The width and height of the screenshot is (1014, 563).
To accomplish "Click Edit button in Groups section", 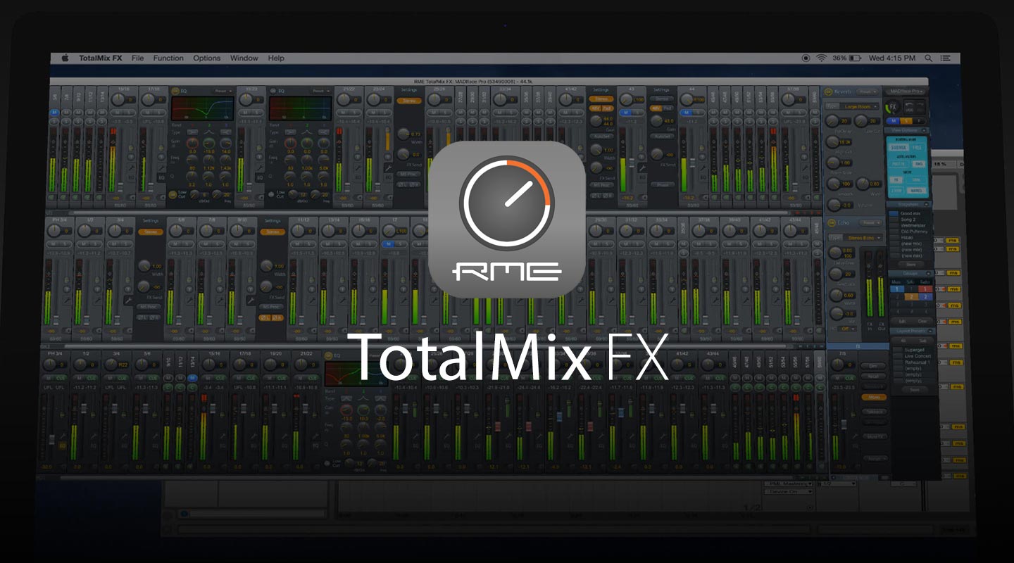I will coord(903,320).
